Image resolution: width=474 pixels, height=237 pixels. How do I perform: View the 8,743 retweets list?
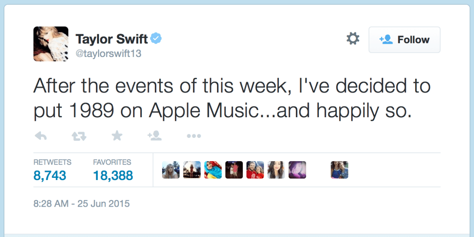point(50,175)
